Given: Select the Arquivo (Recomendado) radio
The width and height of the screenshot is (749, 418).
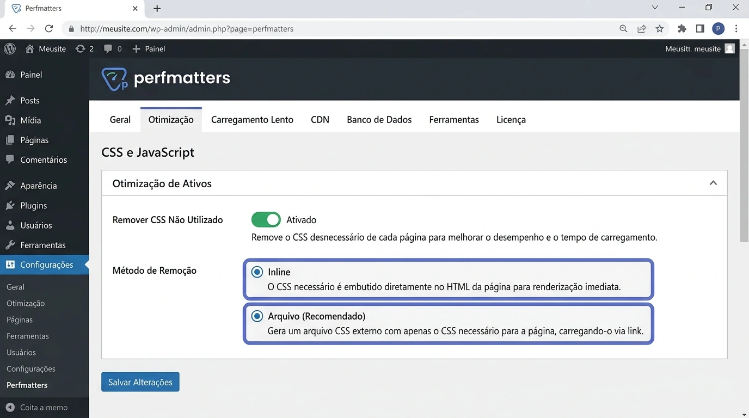Looking at the screenshot, I should (x=257, y=316).
